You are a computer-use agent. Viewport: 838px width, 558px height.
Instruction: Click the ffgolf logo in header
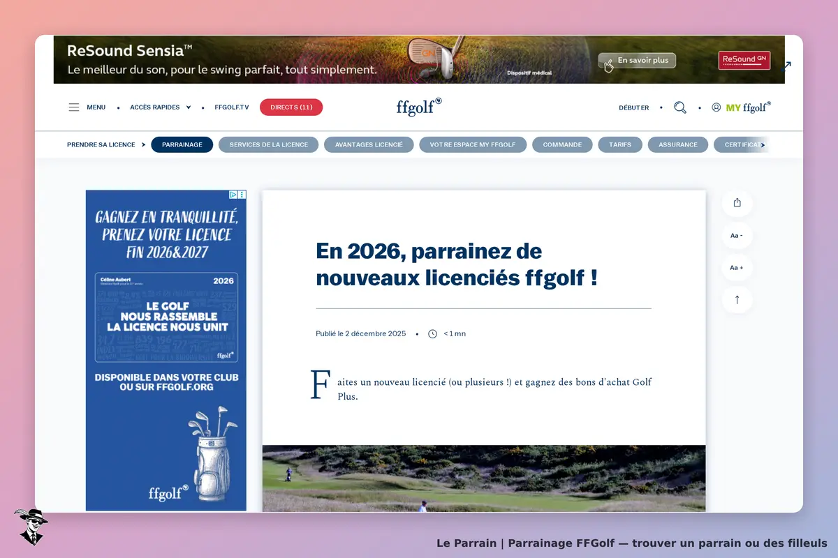[x=419, y=107]
